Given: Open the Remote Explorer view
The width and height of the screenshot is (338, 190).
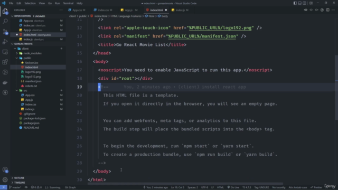Looking at the screenshot, I should 5,52.
